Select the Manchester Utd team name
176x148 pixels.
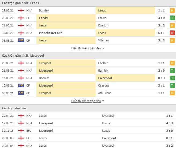[51, 33]
